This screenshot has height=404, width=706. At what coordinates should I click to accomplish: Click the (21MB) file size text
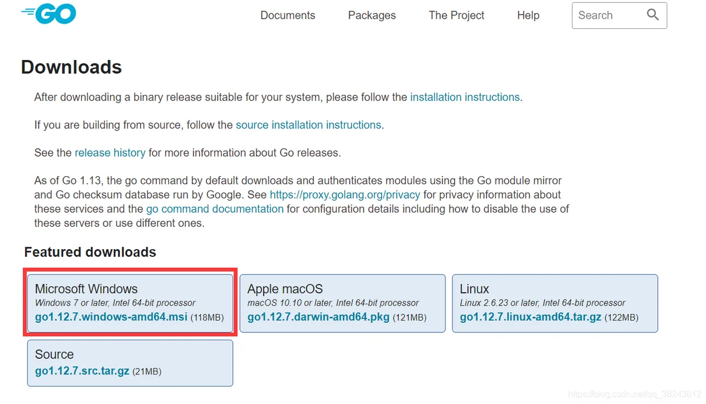coord(146,372)
